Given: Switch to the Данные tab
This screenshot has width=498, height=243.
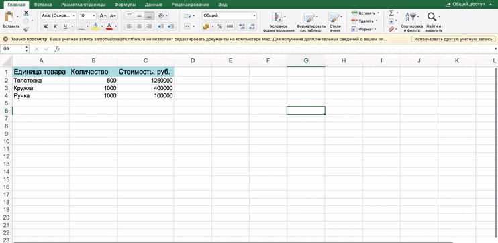Looking at the screenshot, I should 154,5.
